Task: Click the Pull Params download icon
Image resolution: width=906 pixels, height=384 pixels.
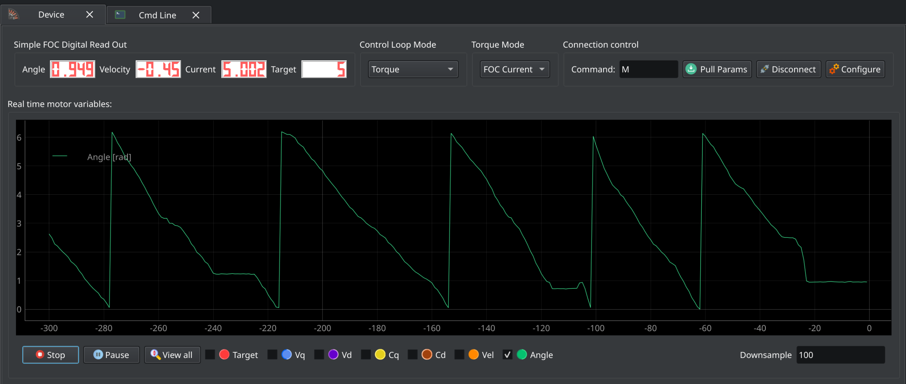Action: click(691, 69)
